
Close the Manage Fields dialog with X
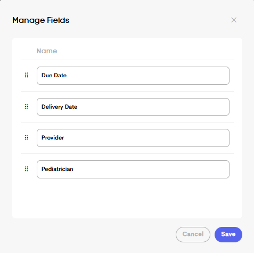(x=234, y=20)
